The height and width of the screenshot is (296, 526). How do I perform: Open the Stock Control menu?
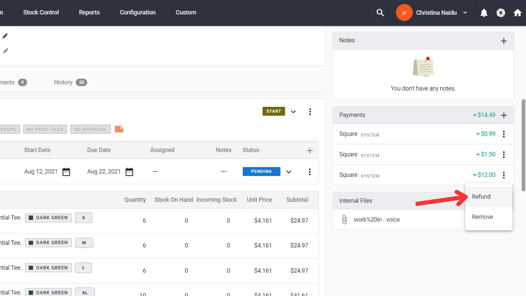[41, 12]
